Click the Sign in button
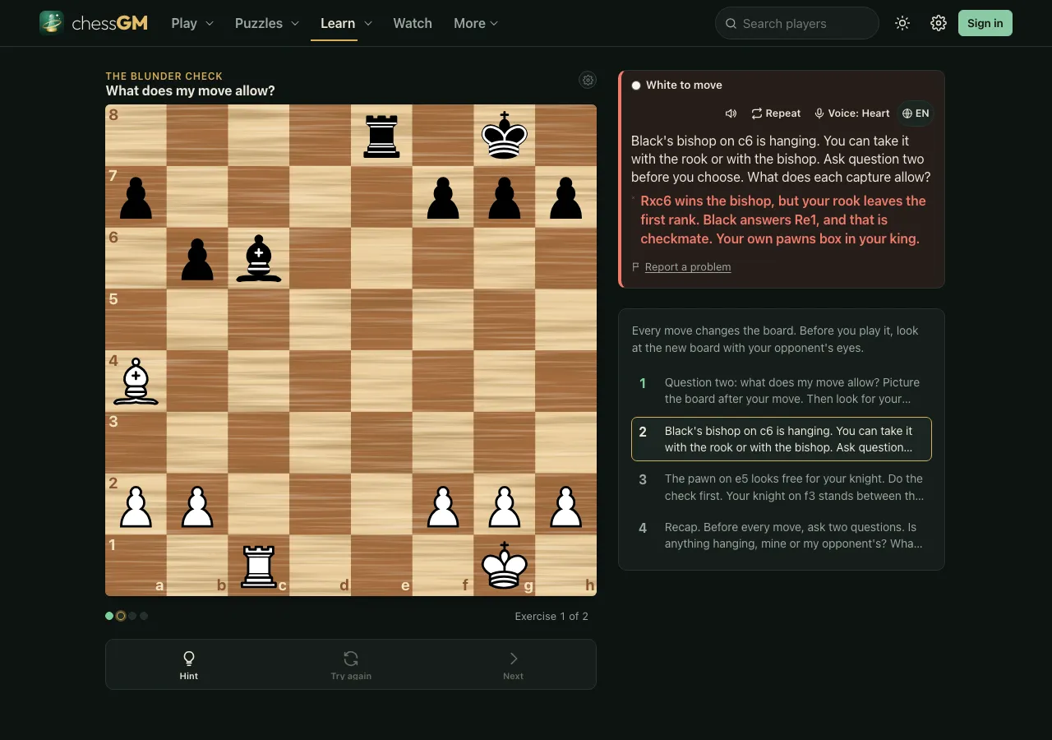The image size is (1052, 740). pos(985,23)
